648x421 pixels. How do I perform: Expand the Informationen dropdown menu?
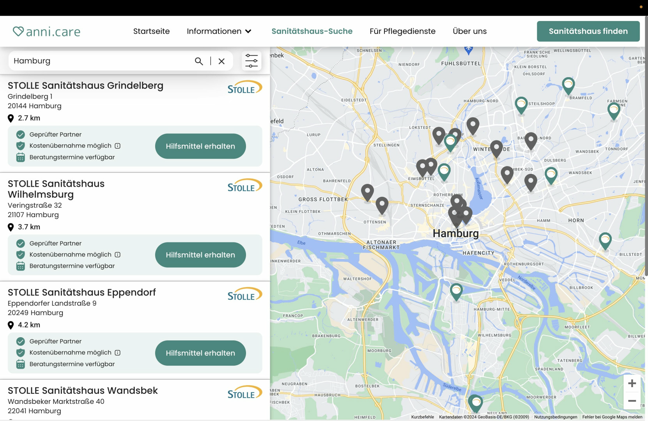[219, 31]
